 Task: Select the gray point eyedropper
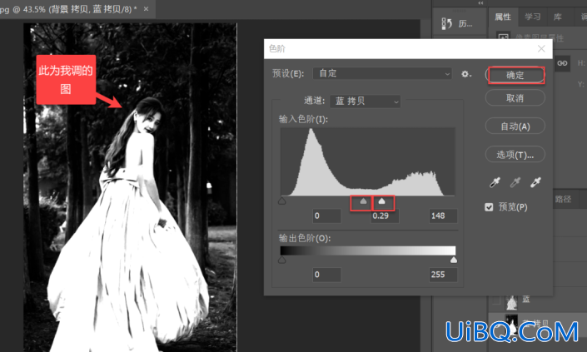(x=515, y=182)
